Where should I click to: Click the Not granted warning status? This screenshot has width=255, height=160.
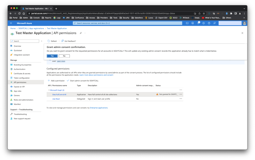click(x=167, y=94)
